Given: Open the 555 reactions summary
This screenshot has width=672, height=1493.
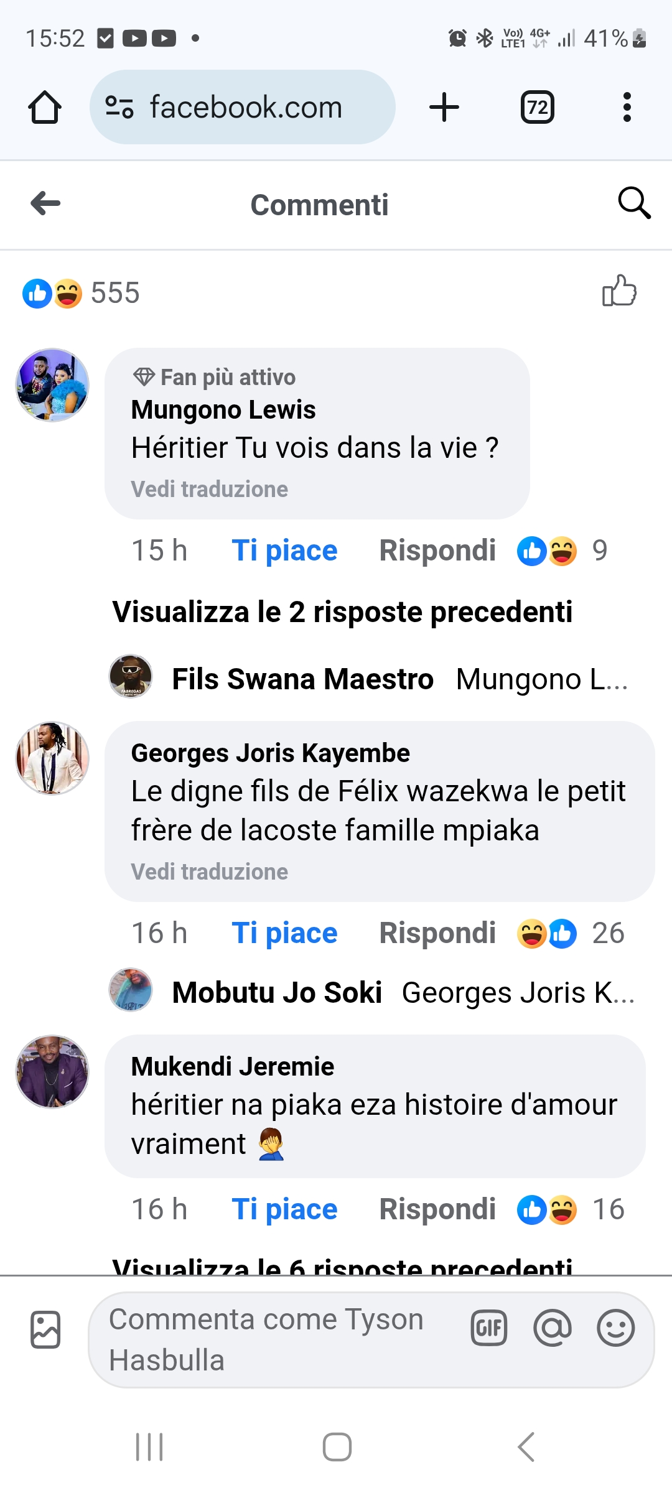Looking at the screenshot, I should coord(81,293).
